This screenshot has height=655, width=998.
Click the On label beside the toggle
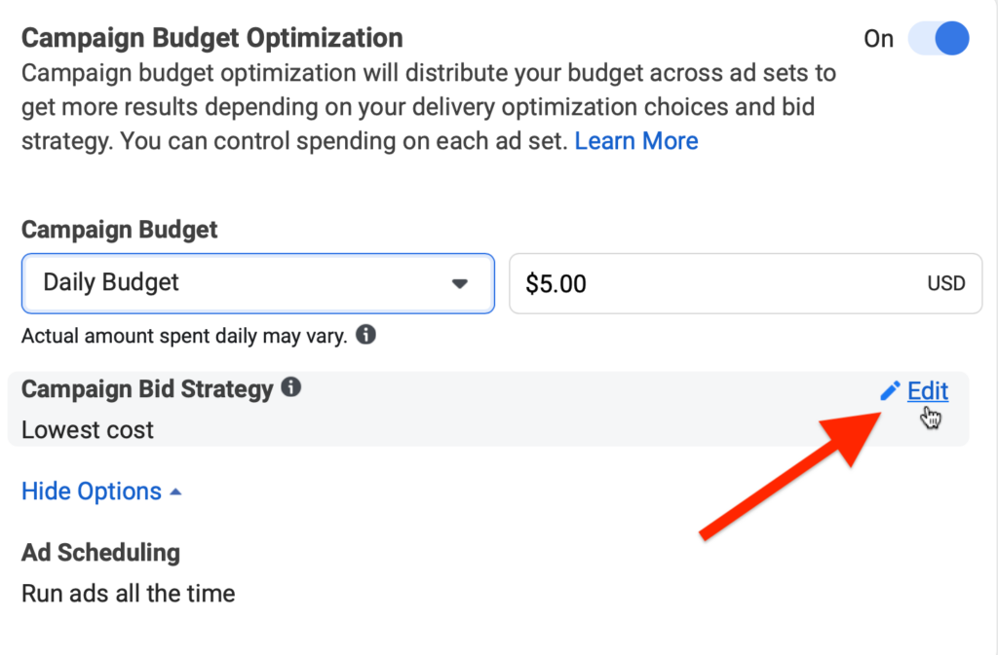click(x=878, y=39)
